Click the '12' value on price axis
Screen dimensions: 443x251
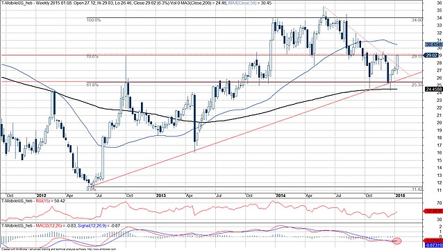tap(439, 182)
